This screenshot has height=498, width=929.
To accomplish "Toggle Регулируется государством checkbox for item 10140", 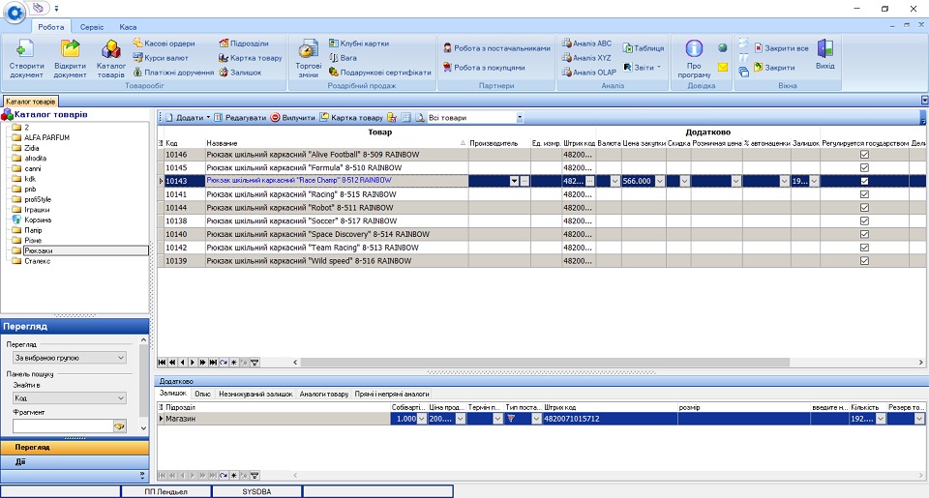I will click(x=864, y=234).
